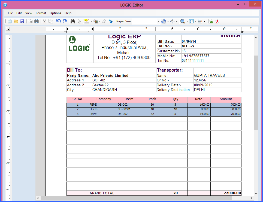
Task: Open the Paper Size combo box
Action: coord(146,21)
